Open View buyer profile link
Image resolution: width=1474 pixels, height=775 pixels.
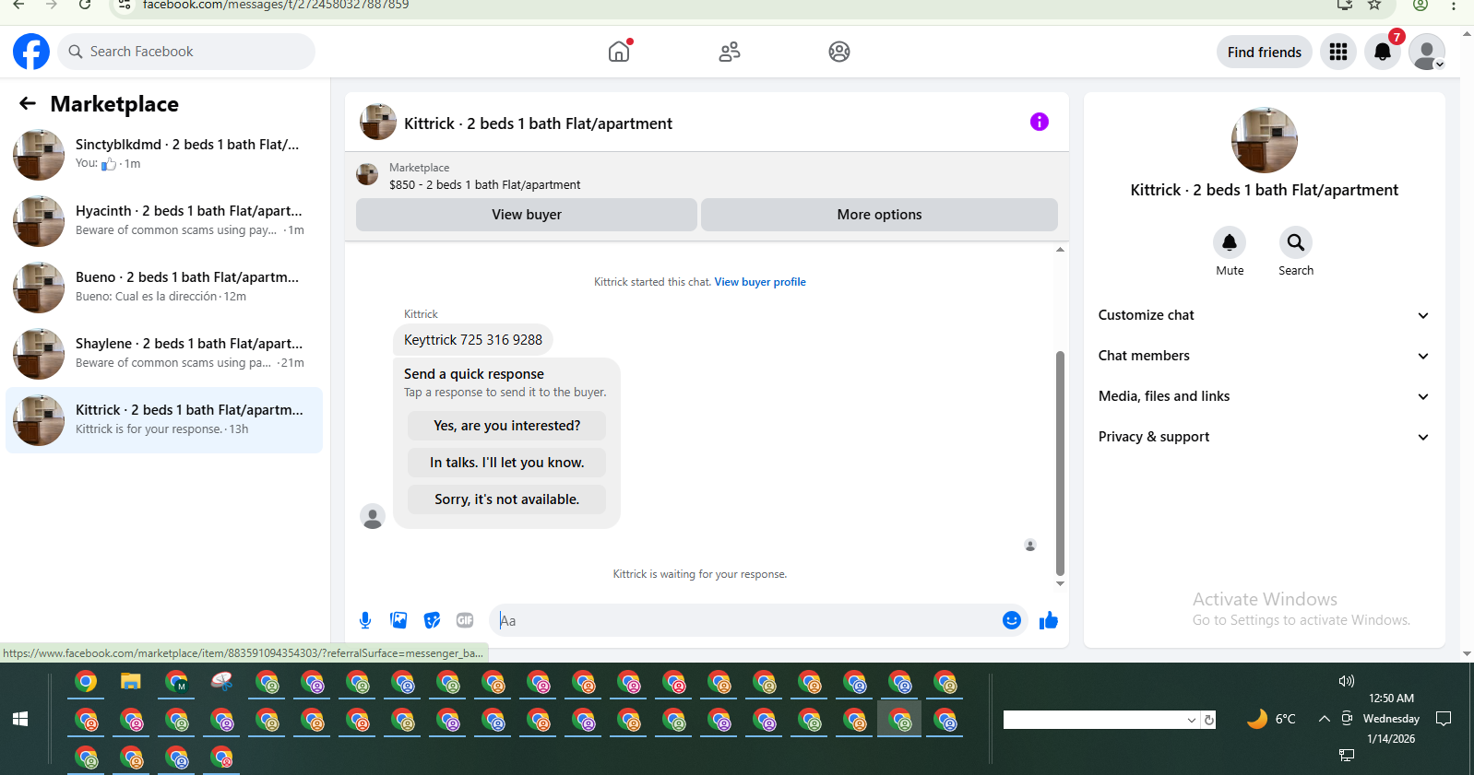point(760,282)
